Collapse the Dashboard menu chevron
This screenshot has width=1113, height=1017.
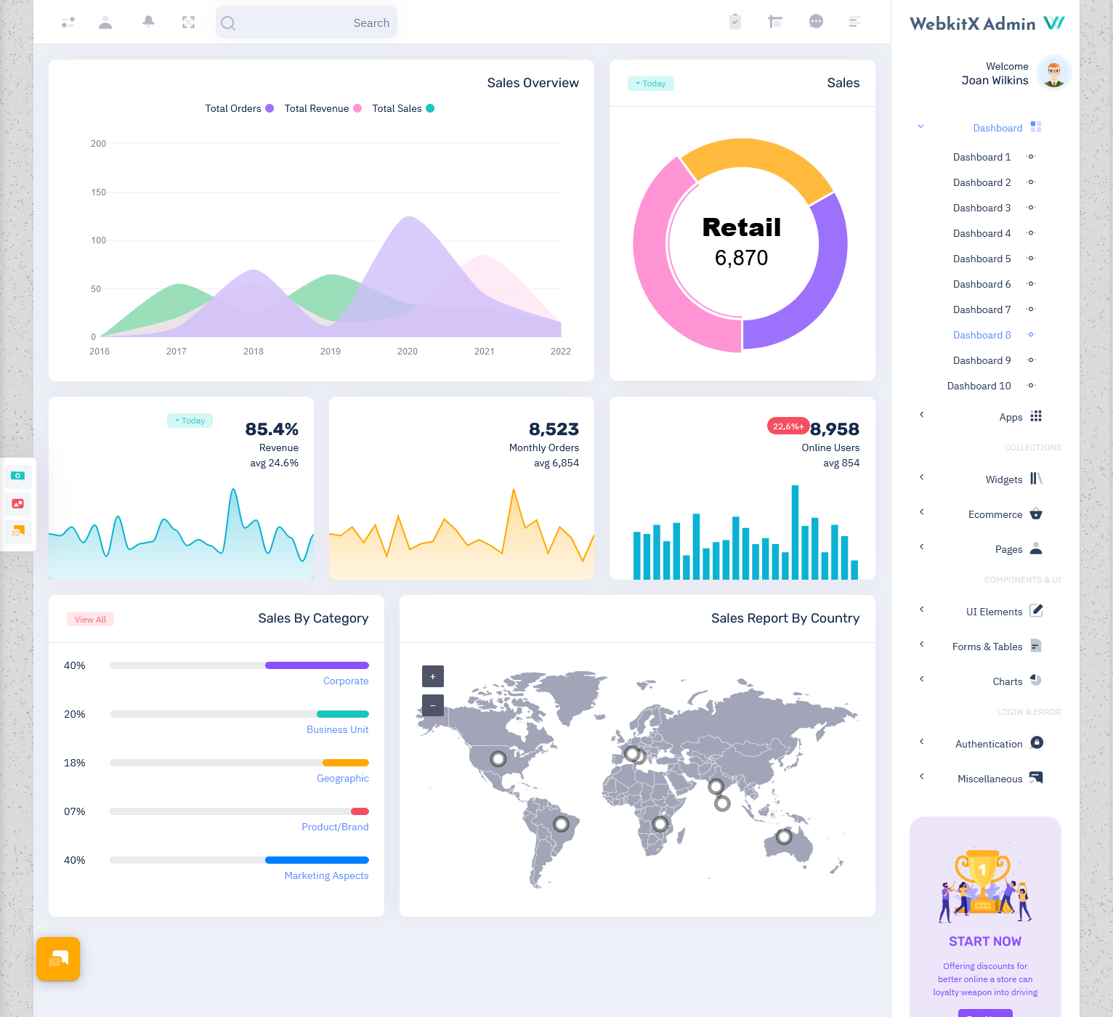[920, 126]
